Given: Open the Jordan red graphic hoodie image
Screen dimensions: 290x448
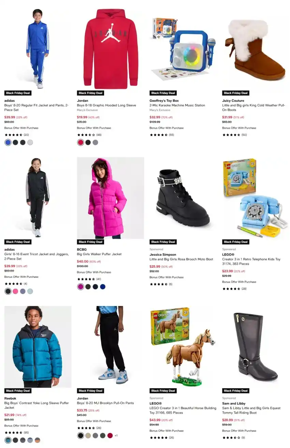Looking at the screenshot, I should [111, 48].
